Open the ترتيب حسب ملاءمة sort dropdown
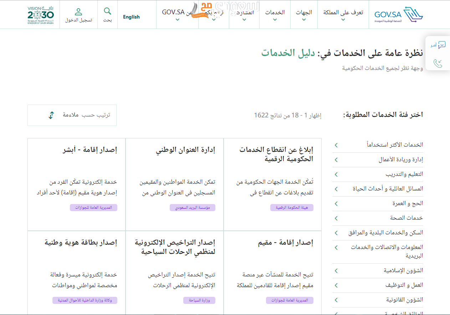Viewport: 450px width, 315px height. click(x=72, y=115)
